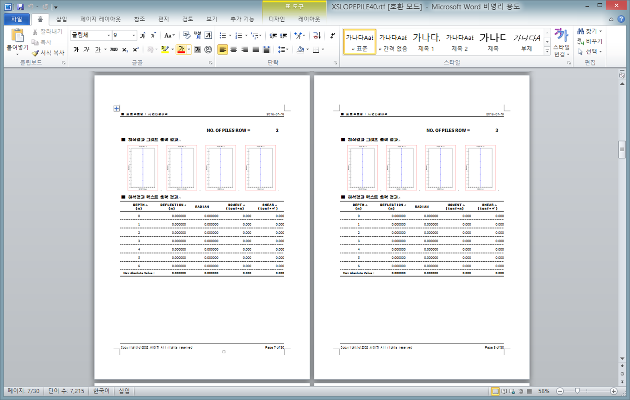Apply the 표준 (Normal) style
Image resolution: width=630 pixels, height=400 pixels.
coord(360,42)
